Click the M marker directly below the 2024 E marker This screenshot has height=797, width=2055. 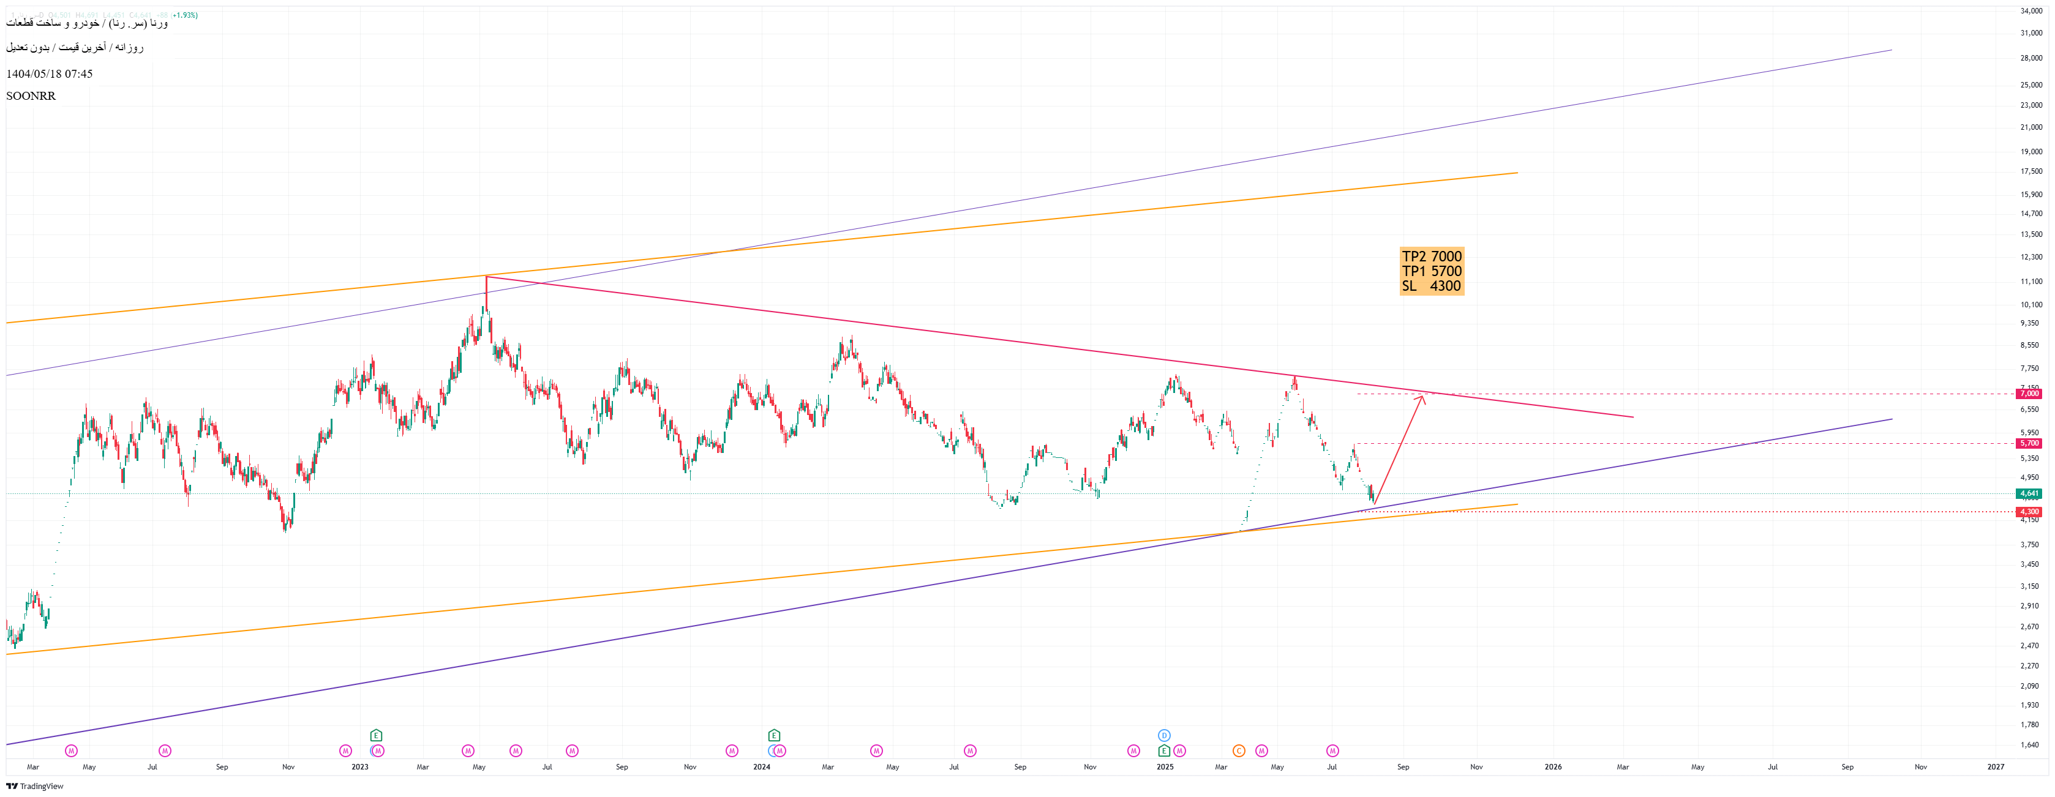[780, 750]
